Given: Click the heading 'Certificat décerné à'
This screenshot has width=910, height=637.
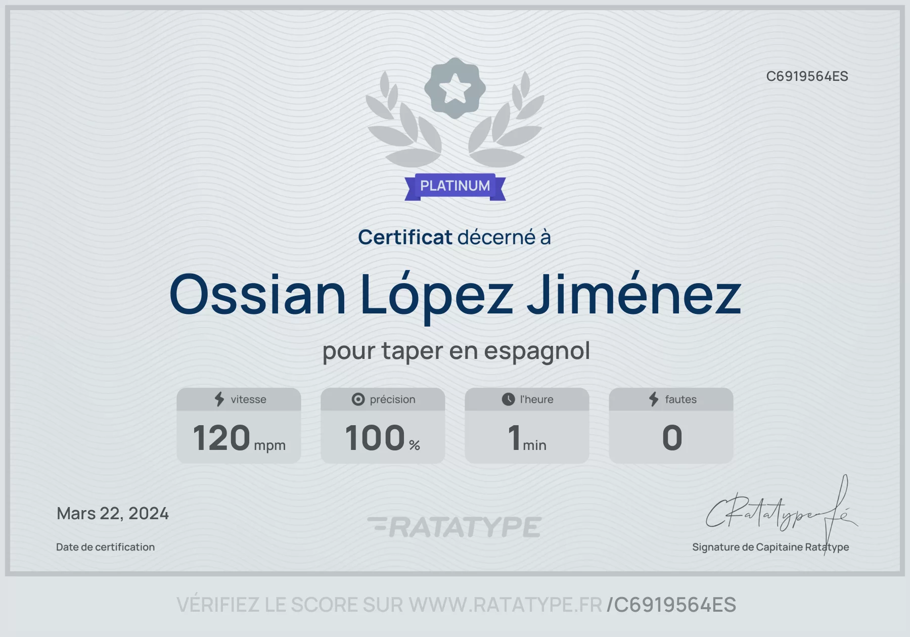Looking at the screenshot, I should pyautogui.click(x=454, y=237).
